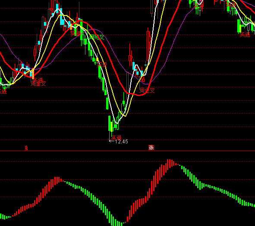255x226 pixels.
Task: Click the green 周死叉 signal label
Action: [x=97, y=37]
